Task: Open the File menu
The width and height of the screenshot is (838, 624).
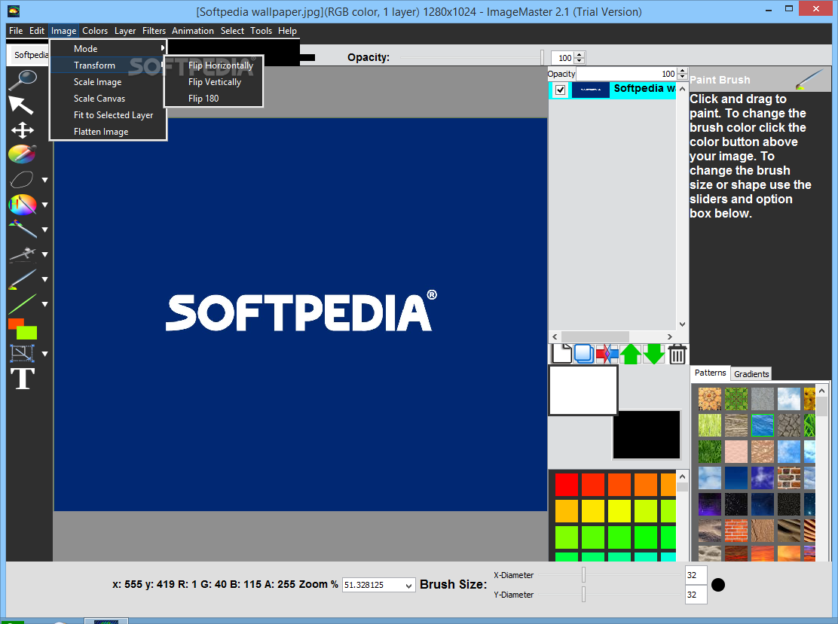Action: pyautogui.click(x=16, y=31)
